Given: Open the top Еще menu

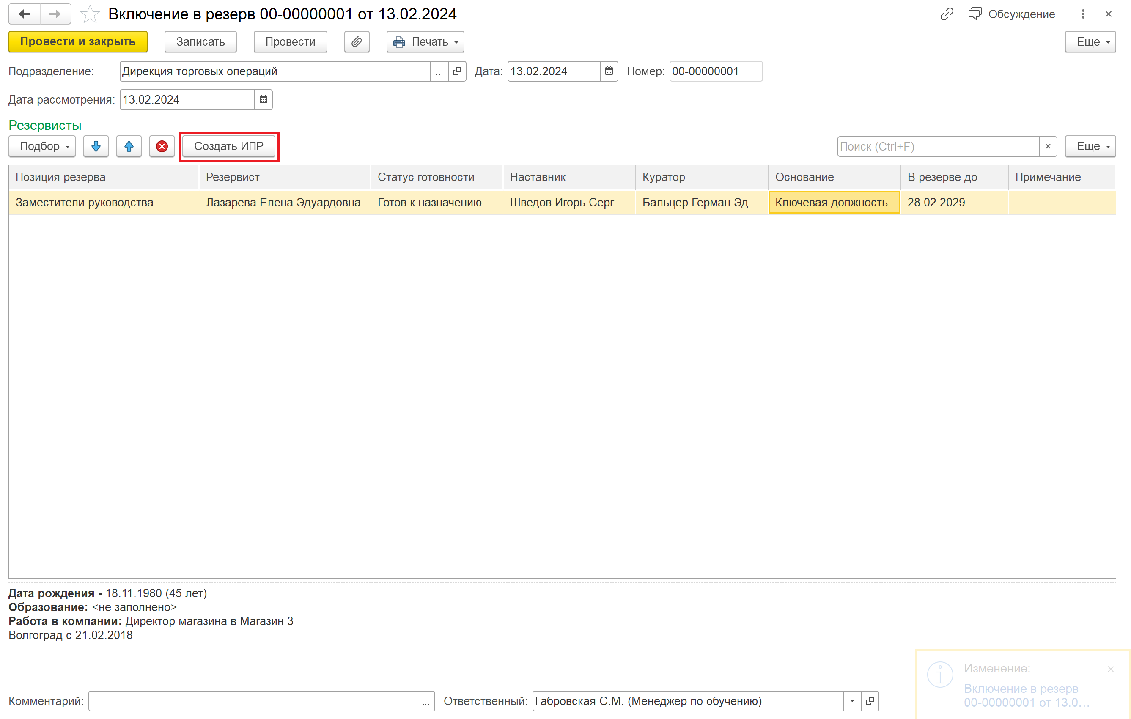Looking at the screenshot, I should coord(1090,42).
